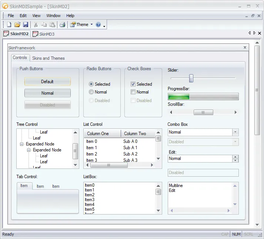Click the SkinMD2 tab document icon
The height and width of the screenshot is (239, 264).
6,34
